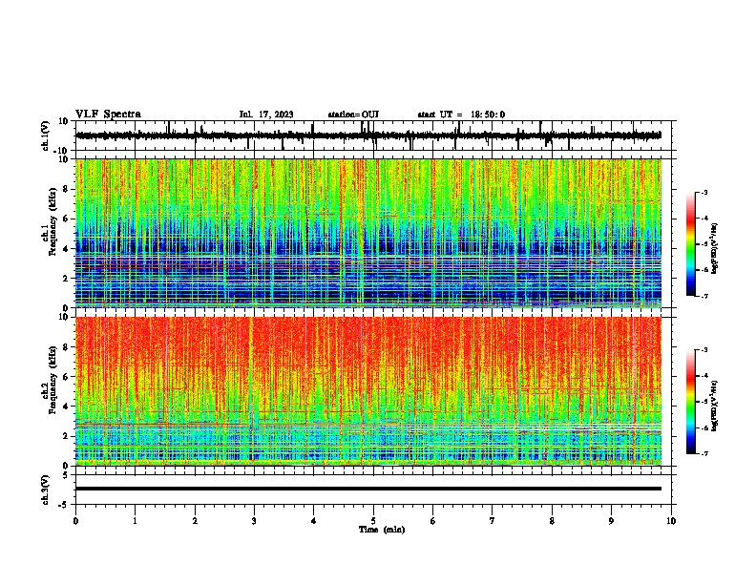The image size is (756, 584).
Task: Click the ch.1 spectrogram color scale bar
Action: 691,244
